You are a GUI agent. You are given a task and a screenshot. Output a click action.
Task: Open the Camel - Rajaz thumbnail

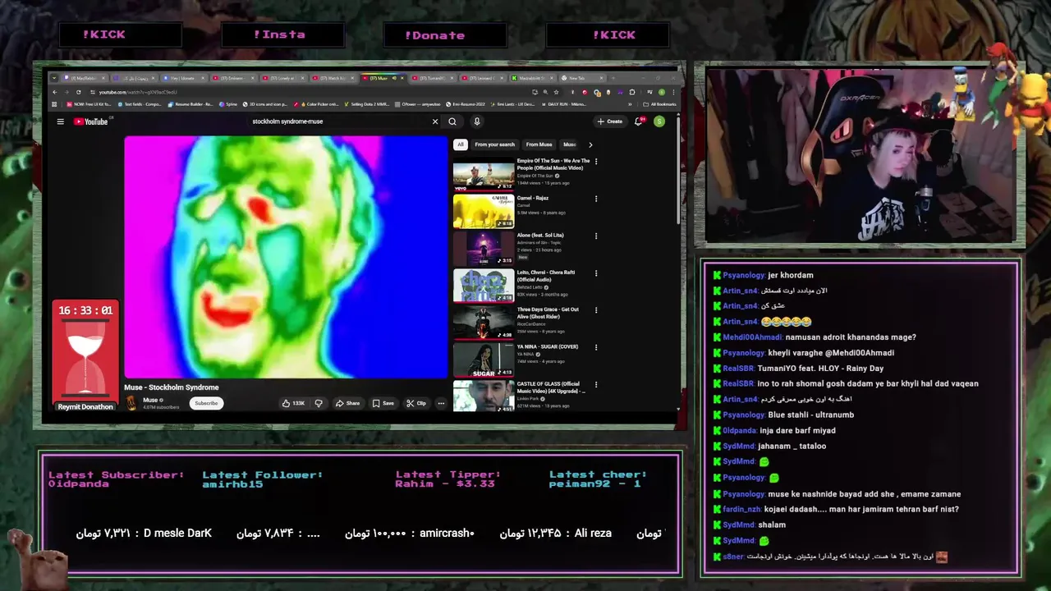pos(484,211)
